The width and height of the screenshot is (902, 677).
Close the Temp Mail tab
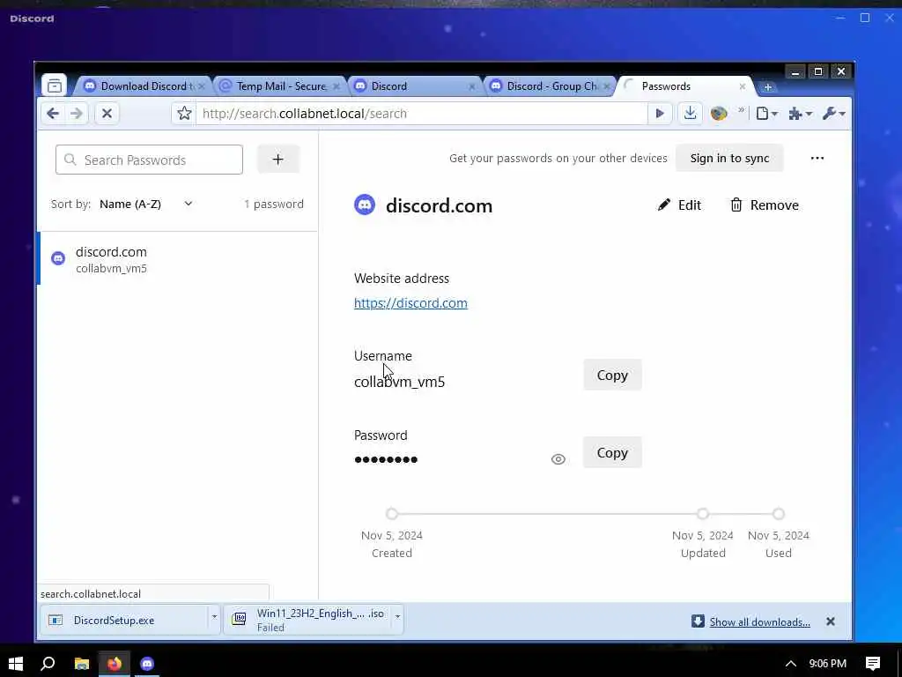tap(336, 86)
